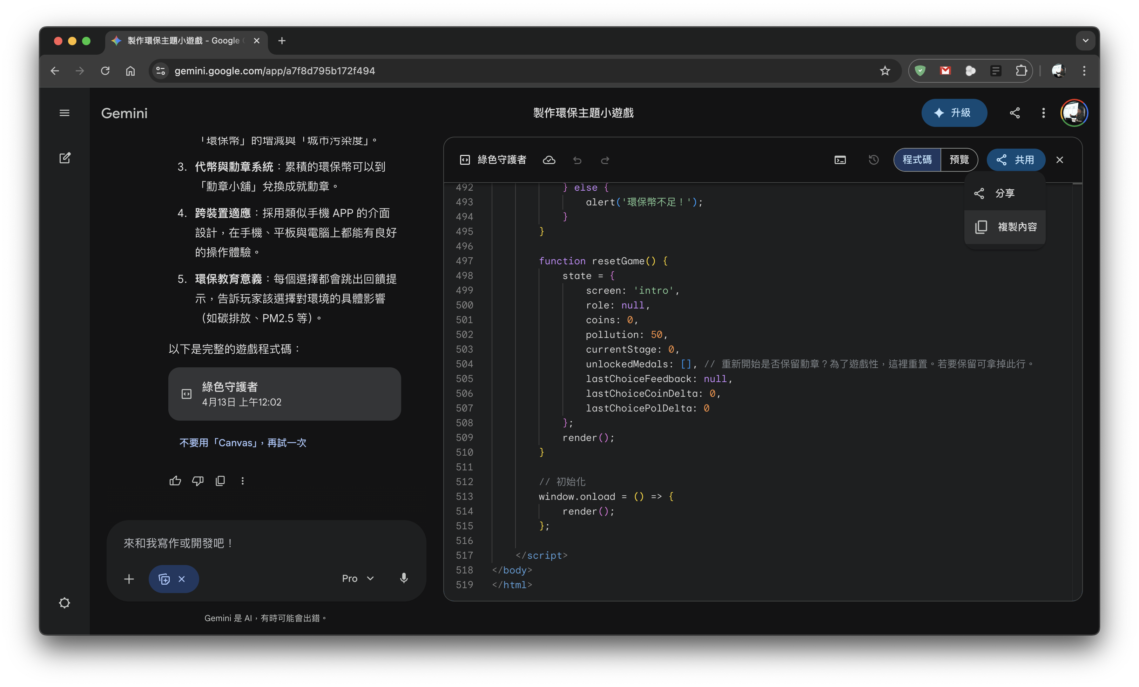
Task: Click the Canvas tool chip in prompt box
Action: tap(164, 578)
